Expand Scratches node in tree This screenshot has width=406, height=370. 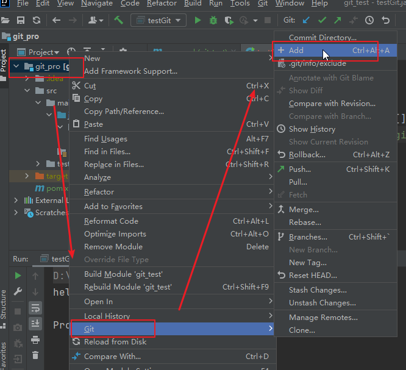[x=16, y=213]
